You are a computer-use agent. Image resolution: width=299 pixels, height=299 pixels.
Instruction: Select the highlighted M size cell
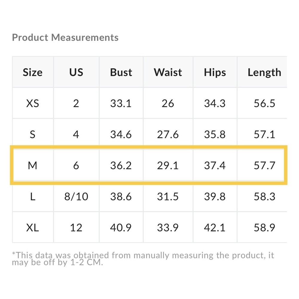click(33, 165)
